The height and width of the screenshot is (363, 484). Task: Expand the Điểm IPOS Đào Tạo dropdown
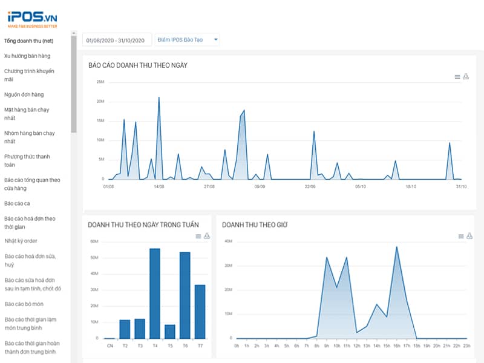point(187,40)
